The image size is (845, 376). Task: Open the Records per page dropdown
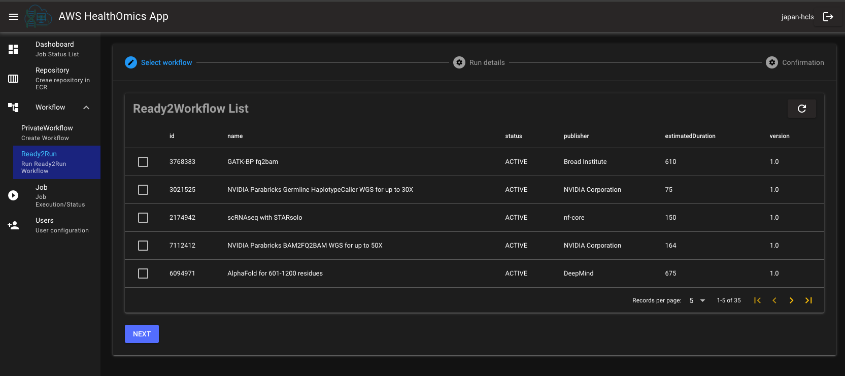[x=697, y=300]
